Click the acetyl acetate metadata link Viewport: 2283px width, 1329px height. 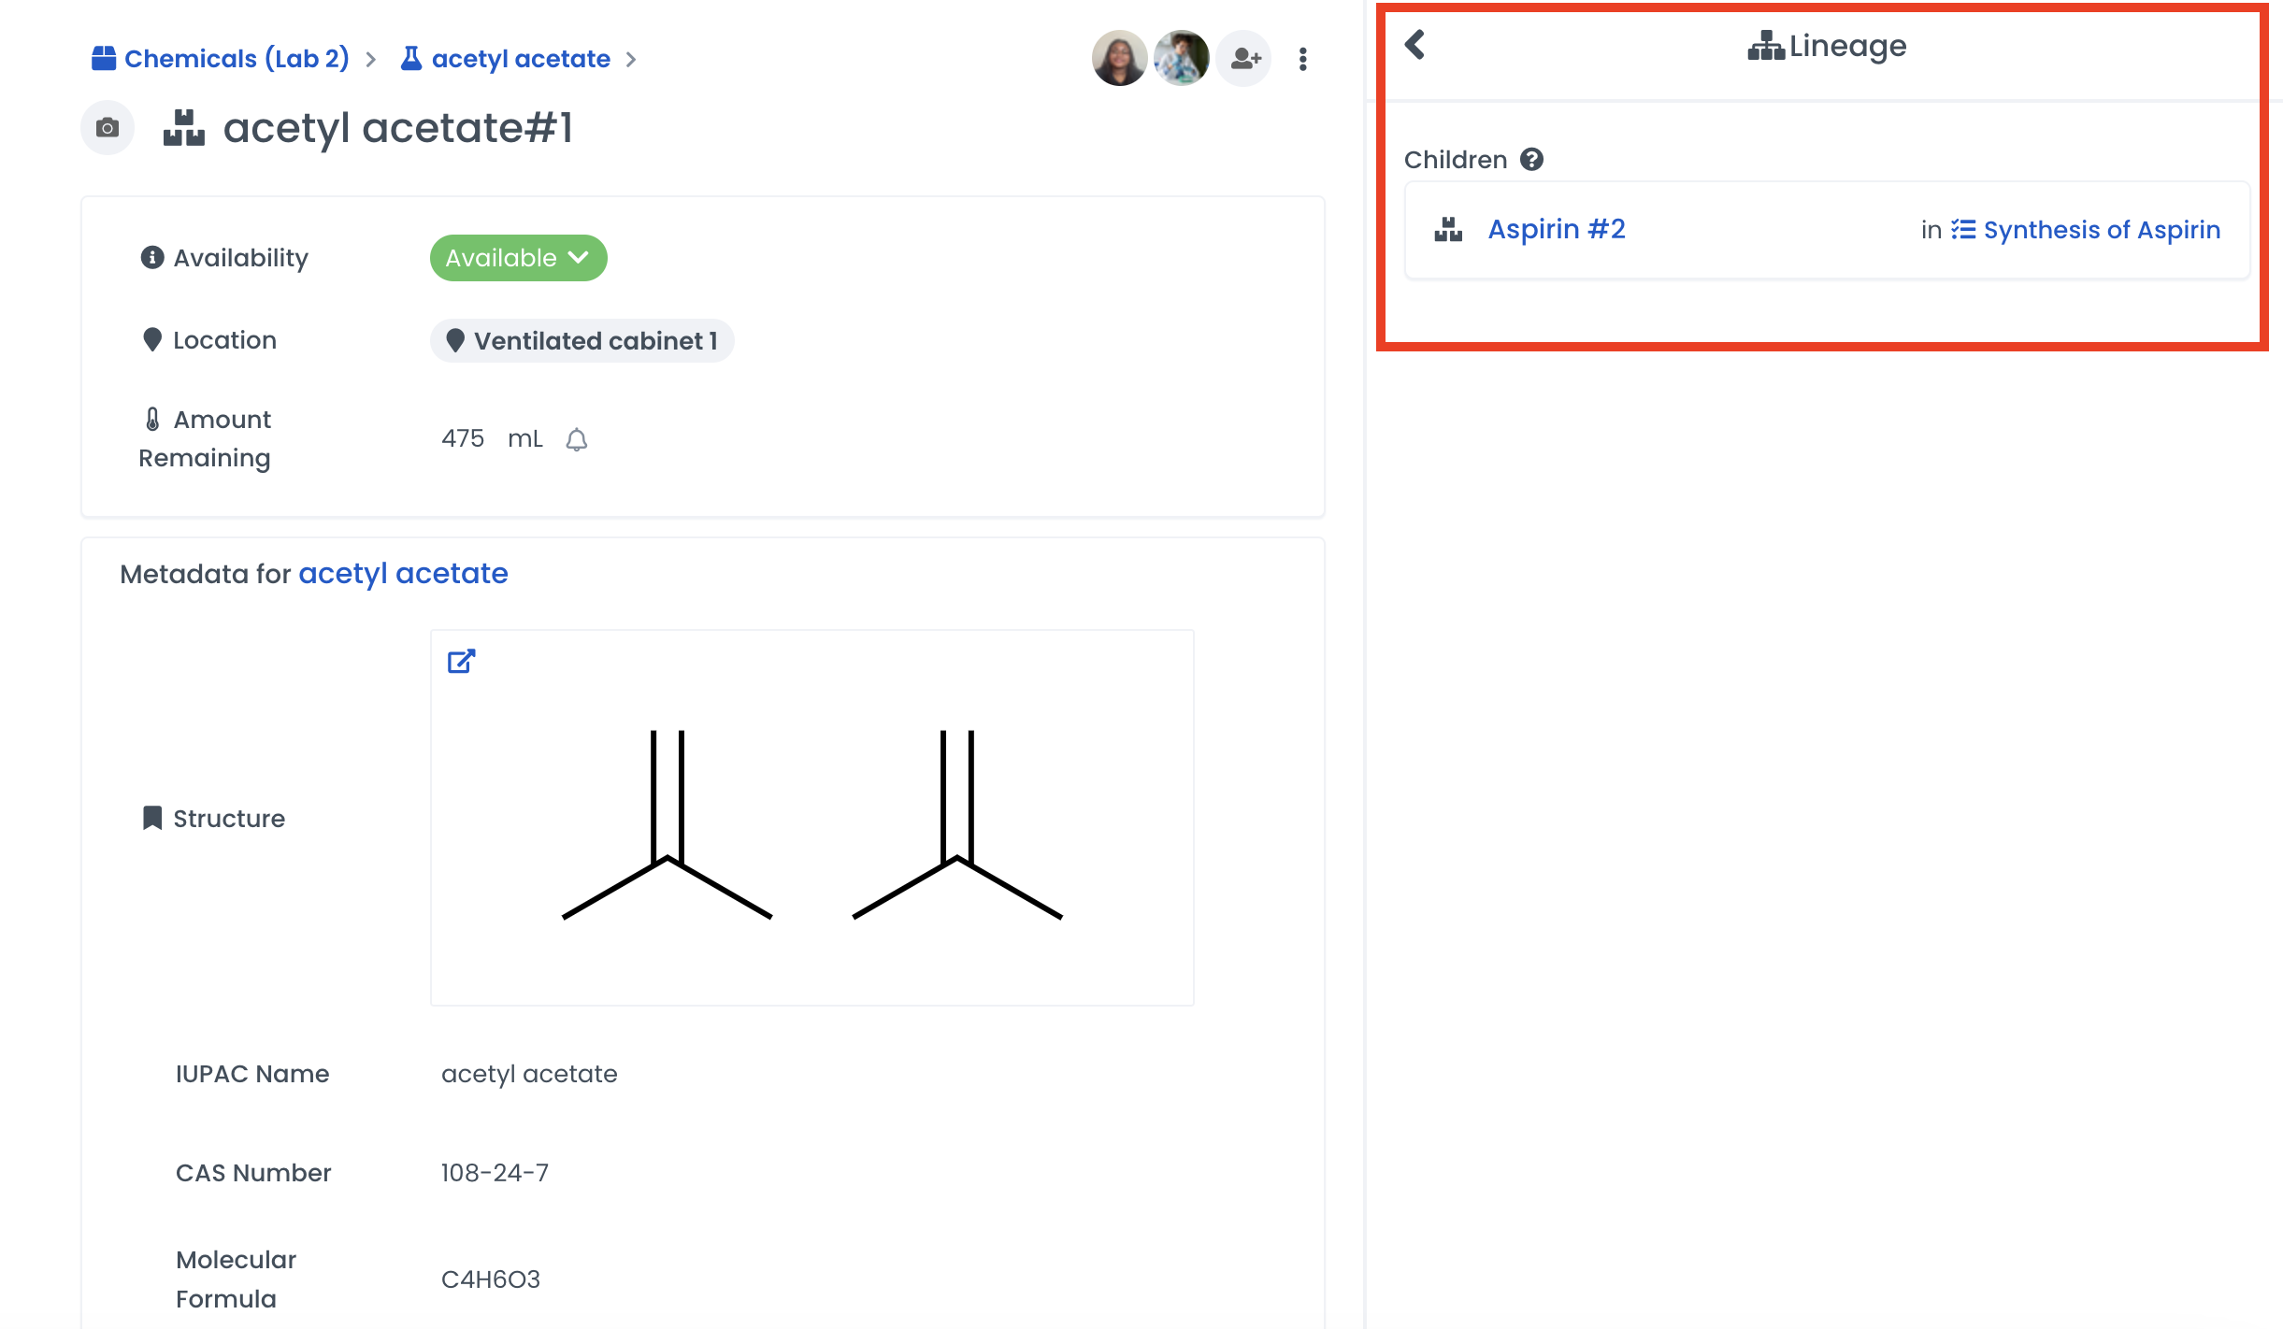coord(403,573)
